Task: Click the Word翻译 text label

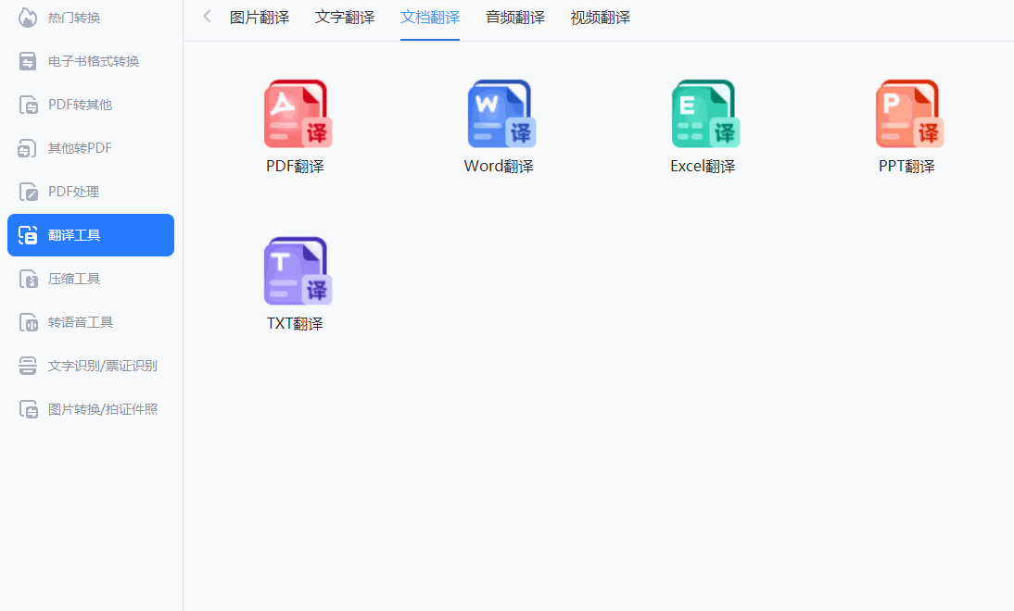Action: (499, 166)
